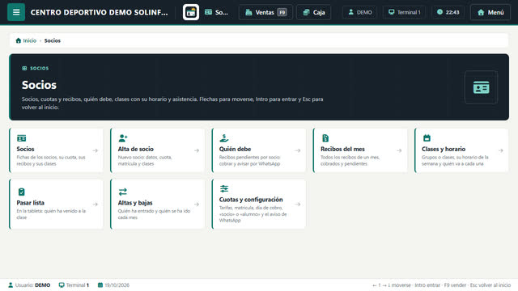Click the home icon in breadcrumb
518x291 pixels.
click(18, 40)
